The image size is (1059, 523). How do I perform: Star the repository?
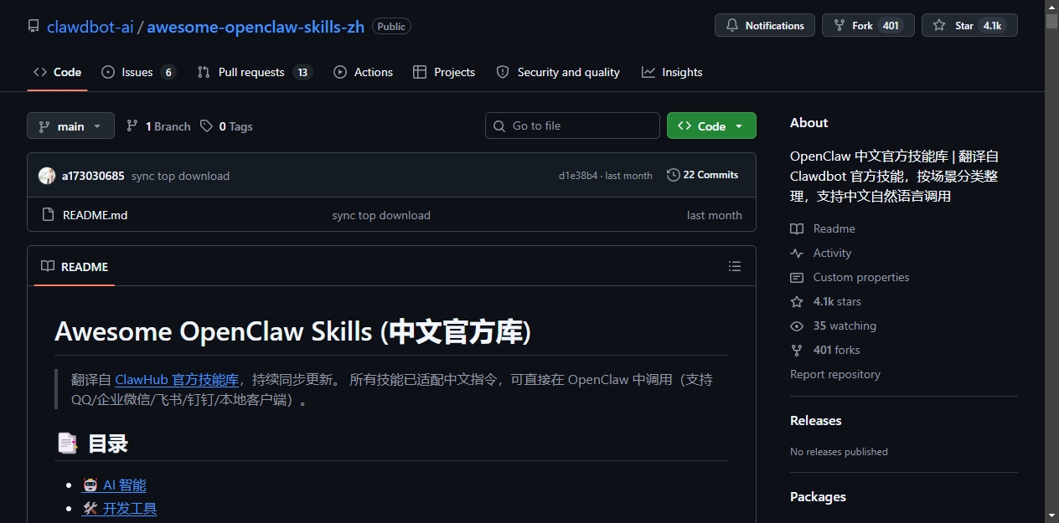(969, 25)
